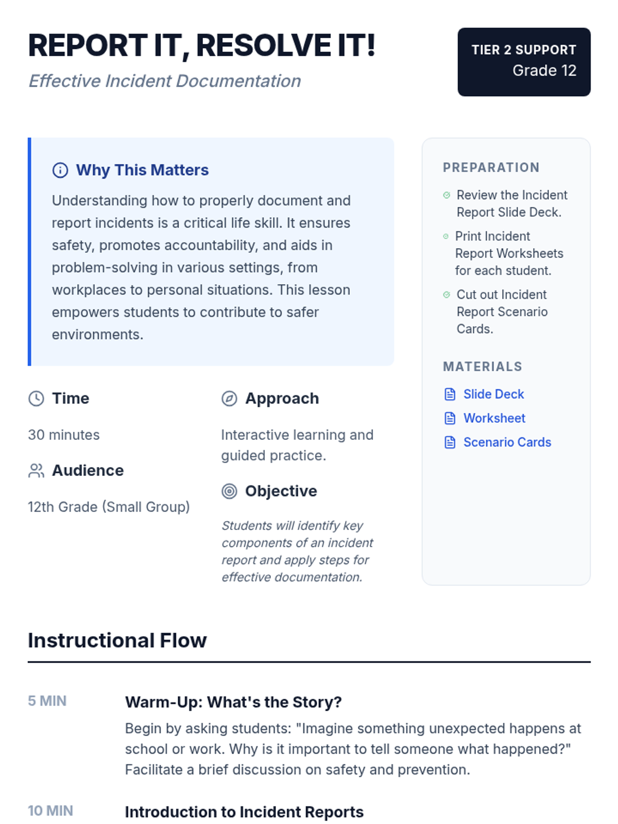Open the Worksheet materials link
Viewport: 618px width, 824px height.
[494, 418]
